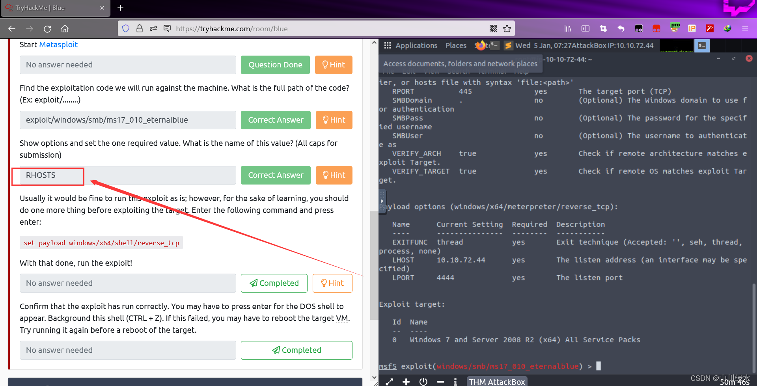Click the THM AttackBox label

pos(497,382)
